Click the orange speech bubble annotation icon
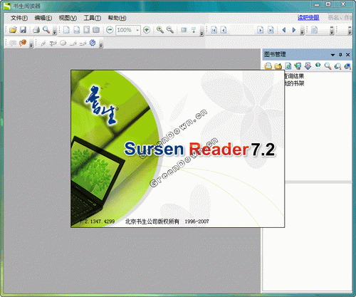The image size is (356, 297). click(x=23, y=43)
